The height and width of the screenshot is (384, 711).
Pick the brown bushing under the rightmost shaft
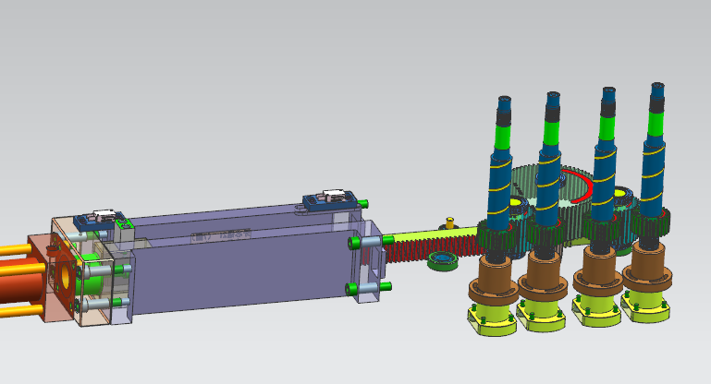click(x=647, y=266)
